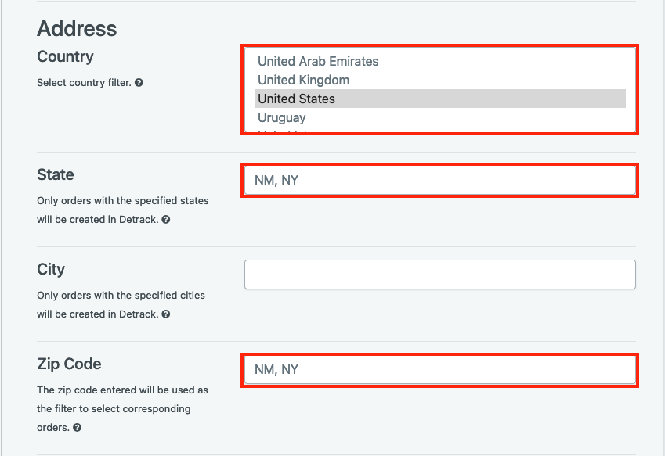The height and width of the screenshot is (456, 665).
Task: Click "Only orders with the specified cities" text
Action: pyautogui.click(x=121, y=295)
